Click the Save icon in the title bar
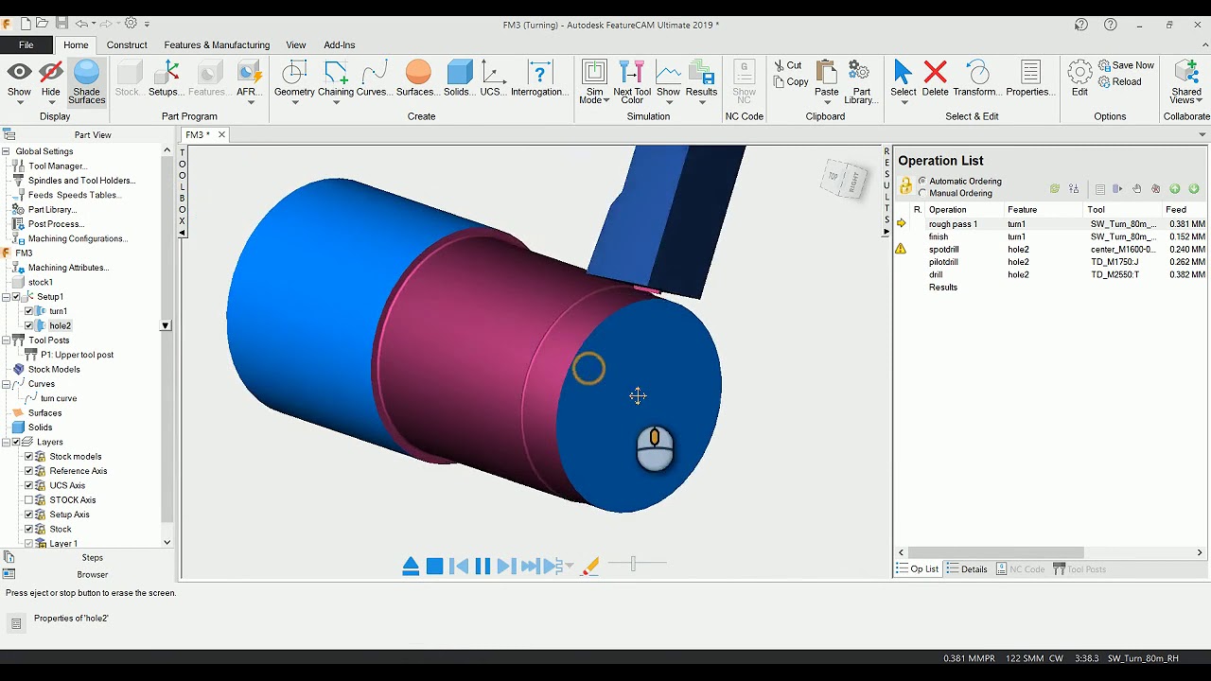1211x681 pixels. click(x=61, y=24)
